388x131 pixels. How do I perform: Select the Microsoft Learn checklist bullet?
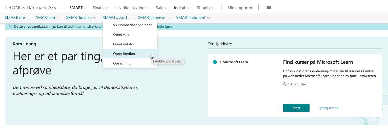pos(215,62)
